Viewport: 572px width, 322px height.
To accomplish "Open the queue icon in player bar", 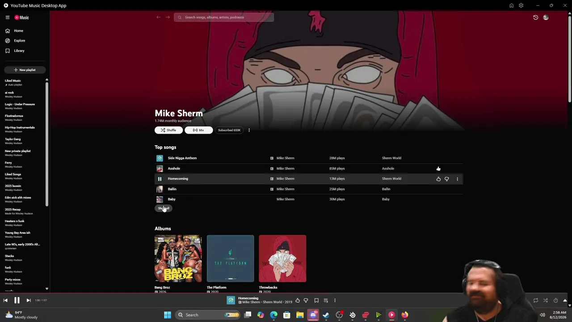I will pyautogui.click(x=326, y=301).
